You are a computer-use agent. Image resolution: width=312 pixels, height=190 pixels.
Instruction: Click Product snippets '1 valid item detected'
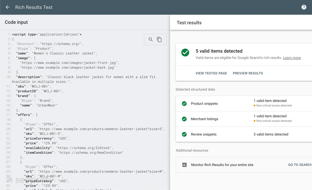[270, 101]
